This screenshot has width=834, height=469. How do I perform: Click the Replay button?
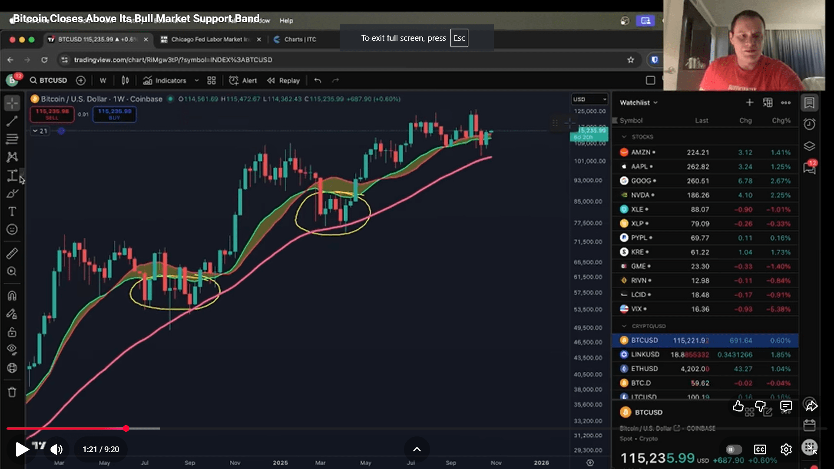coord(284,80)
